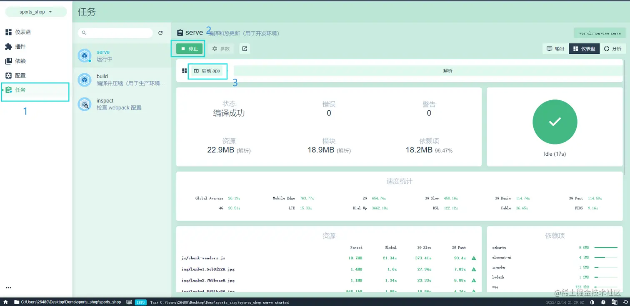Click the serve clipboard title icon
The height and width of the screenshot is (306, 630).
[180, 32]
